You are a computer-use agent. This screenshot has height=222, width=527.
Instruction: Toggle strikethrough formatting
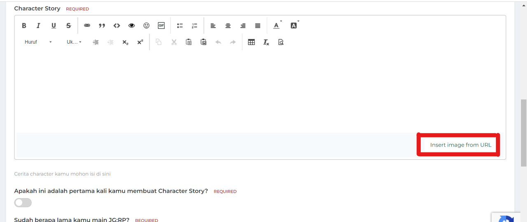[68, 26]
